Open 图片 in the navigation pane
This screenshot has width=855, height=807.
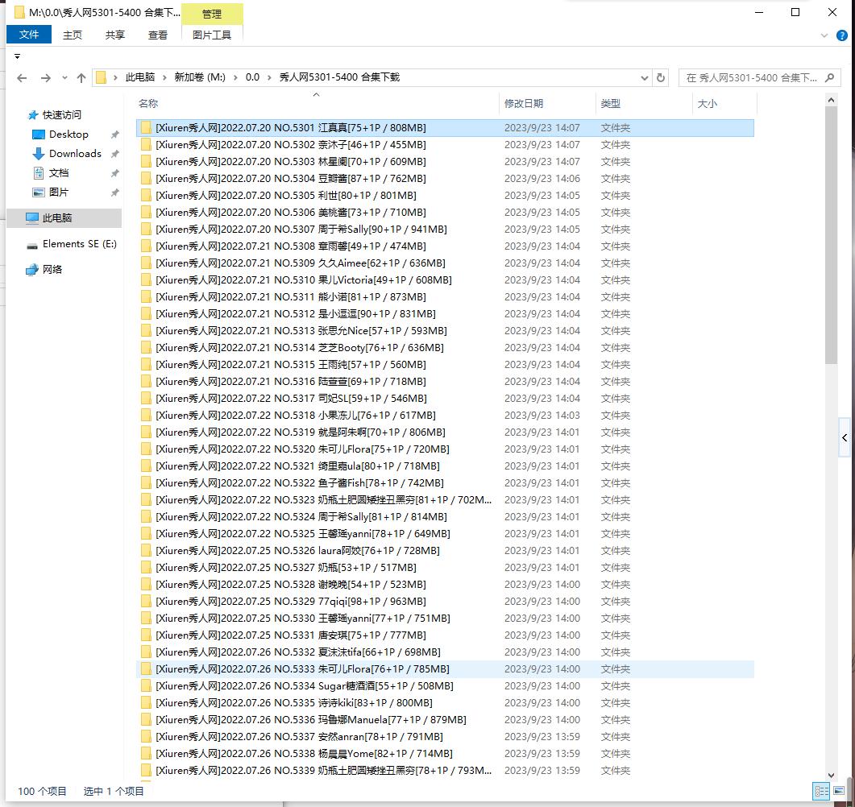pos(58,192)
